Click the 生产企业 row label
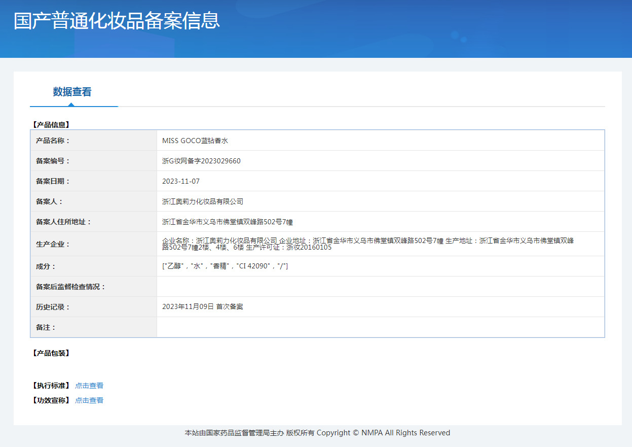This screenshot has height=447, width=632. (x=53, y=244)
